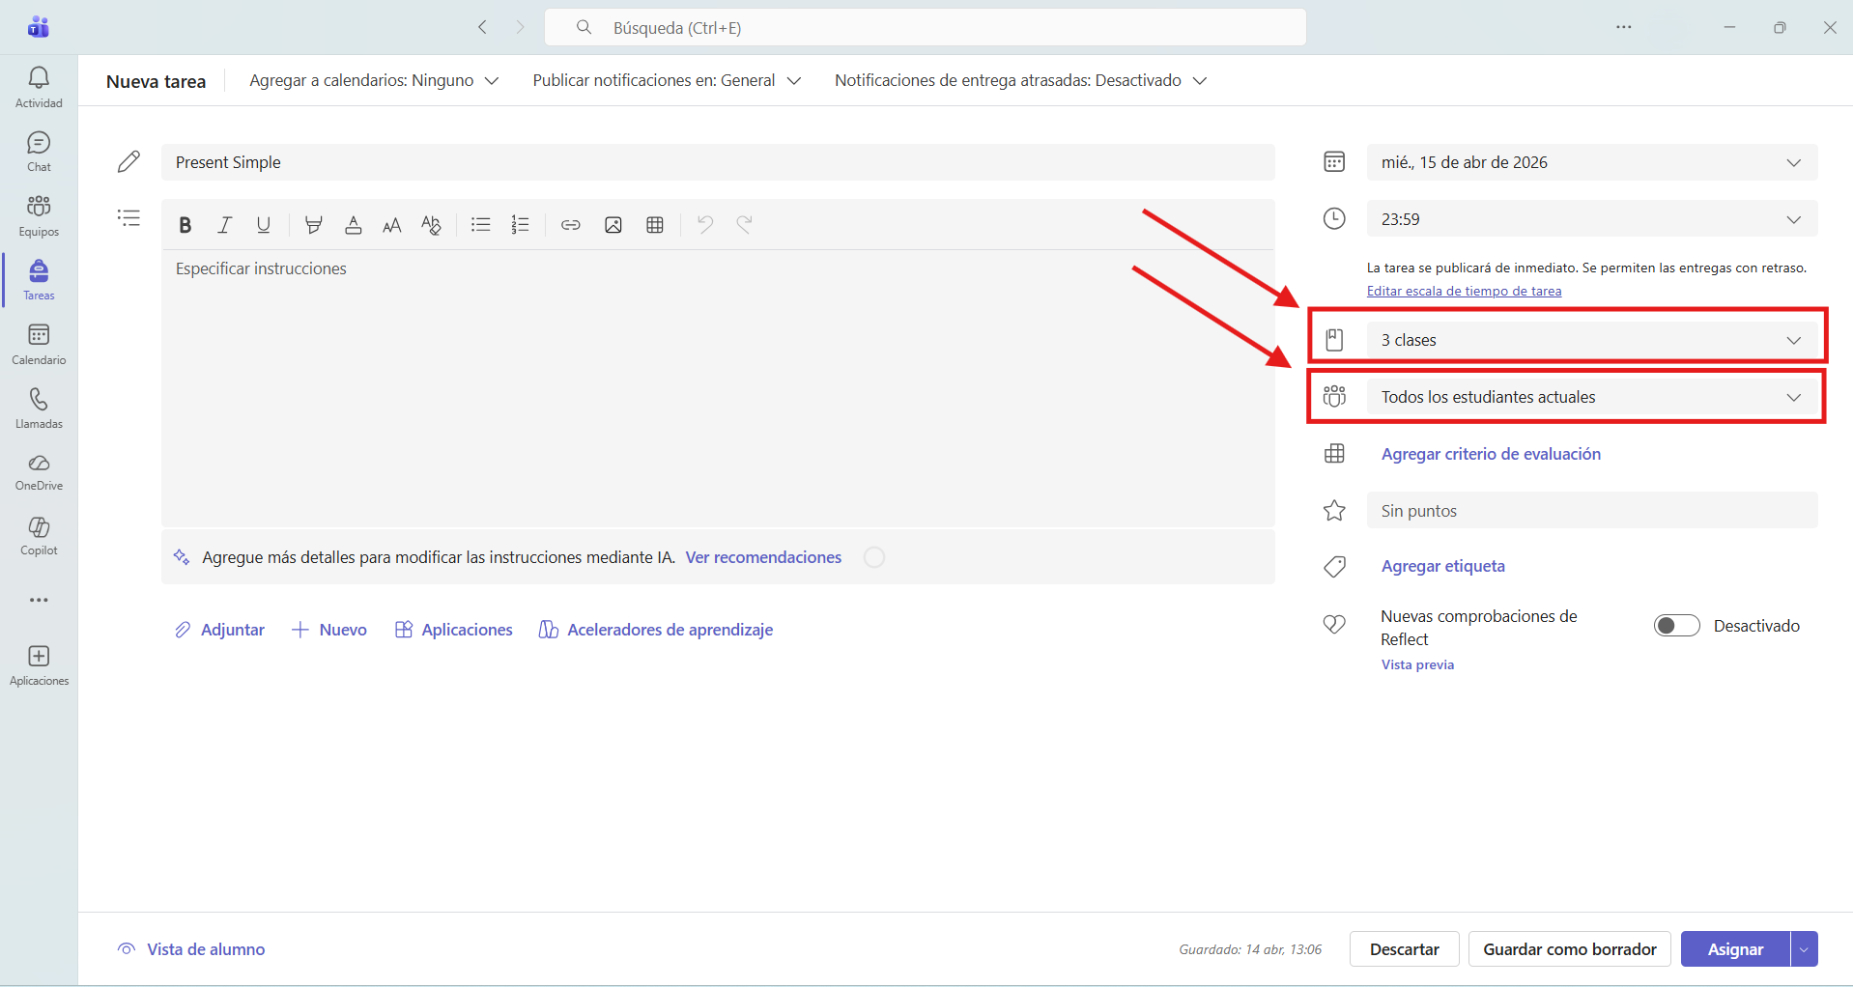Click Editar escala de tiempo de tarea

pyautogui.click(x=1464, y=291)
